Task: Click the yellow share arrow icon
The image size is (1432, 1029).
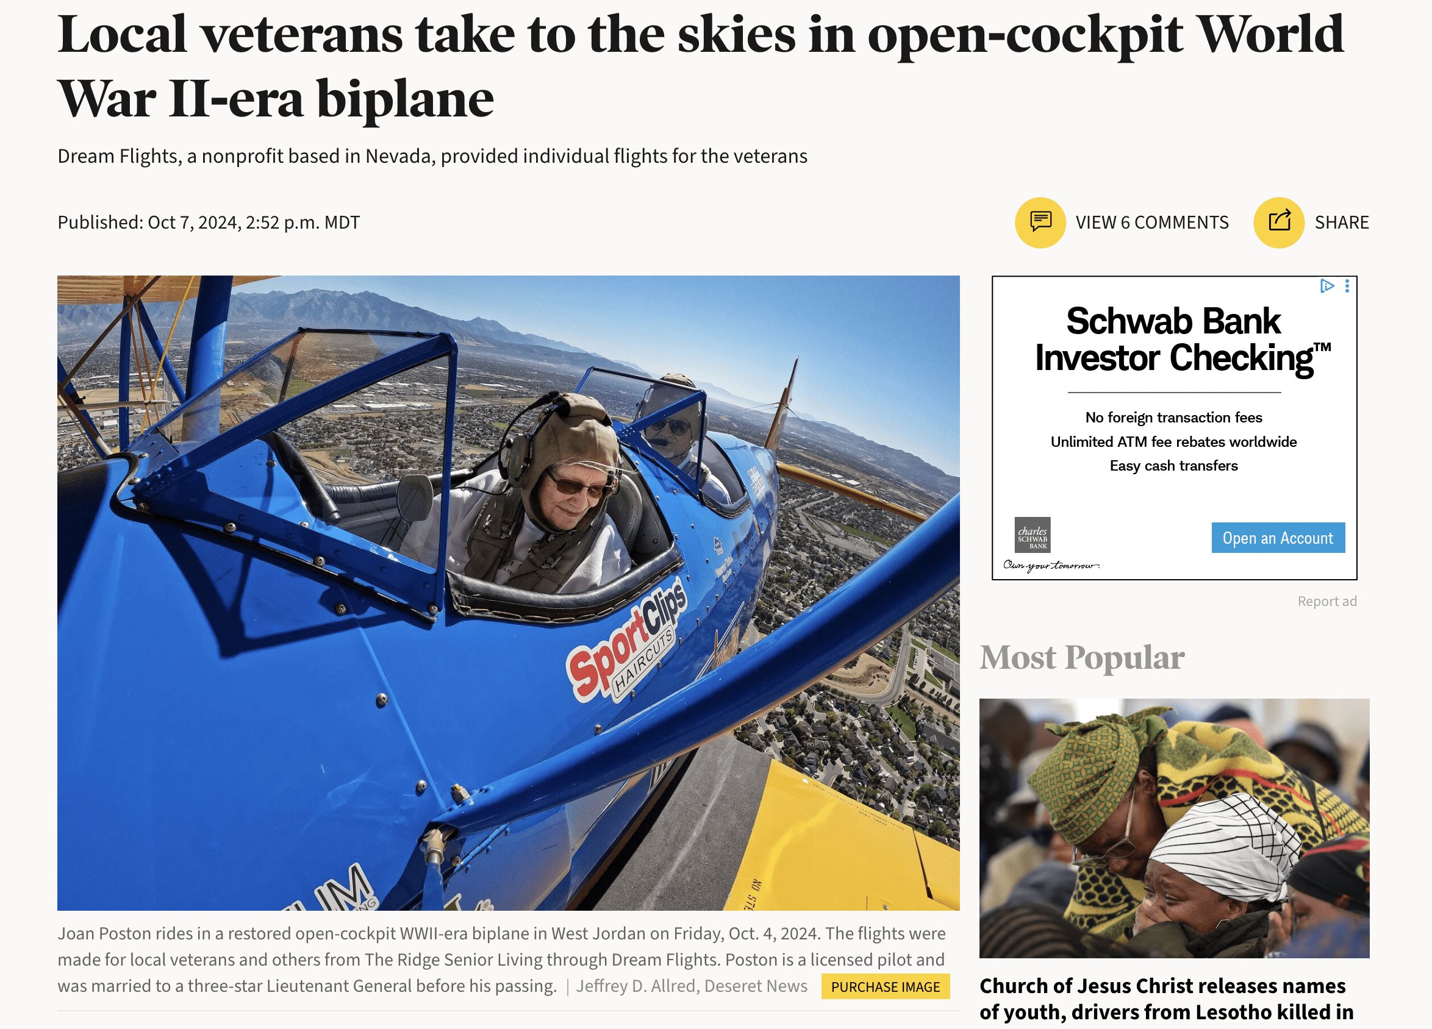Action: (x=1278, y=223)
